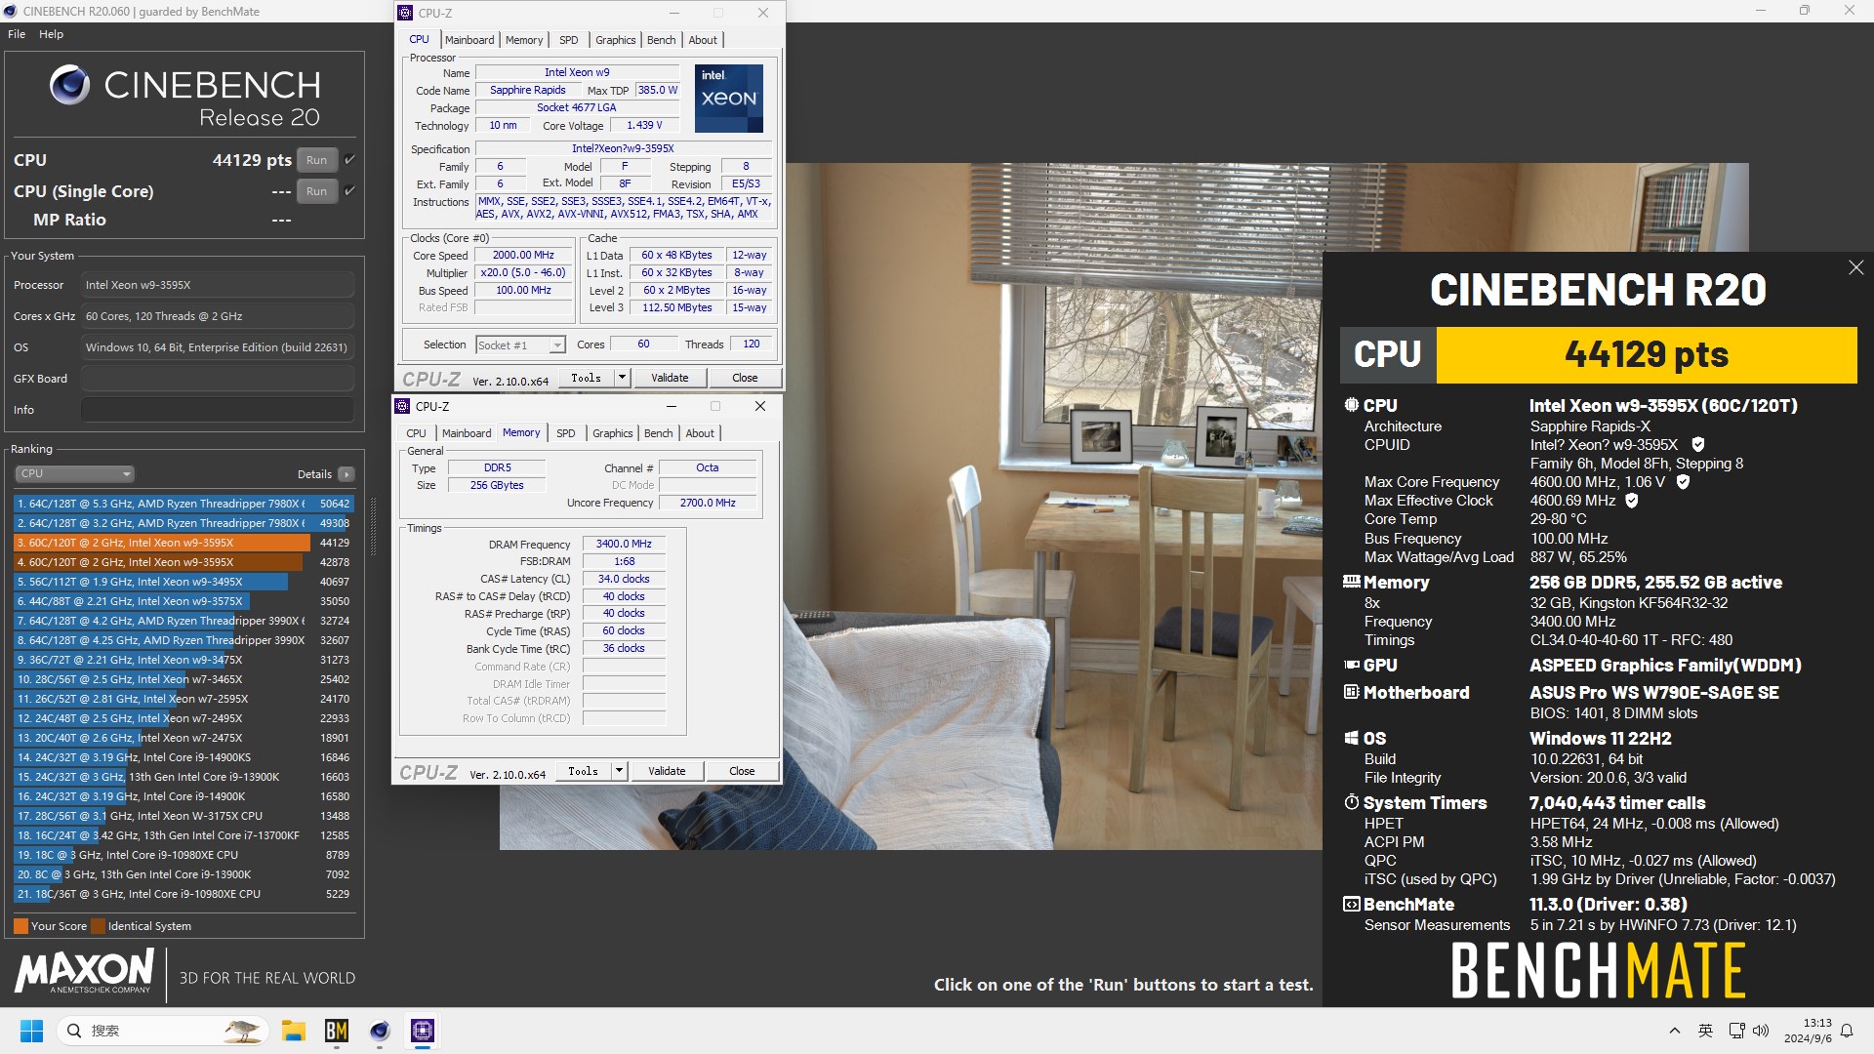Image resolution: width=1874 pixels, height=1054 pixels.
Task: Click the shield beside Max Core Frequency
Action: [1683, 482]
